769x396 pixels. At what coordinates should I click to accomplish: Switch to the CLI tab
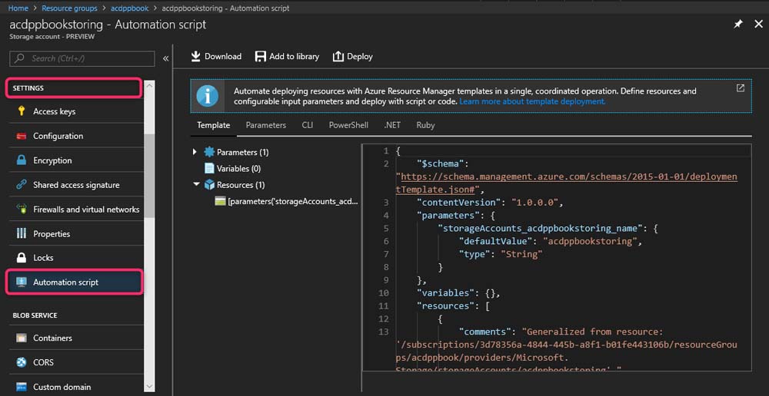(308, 125)
